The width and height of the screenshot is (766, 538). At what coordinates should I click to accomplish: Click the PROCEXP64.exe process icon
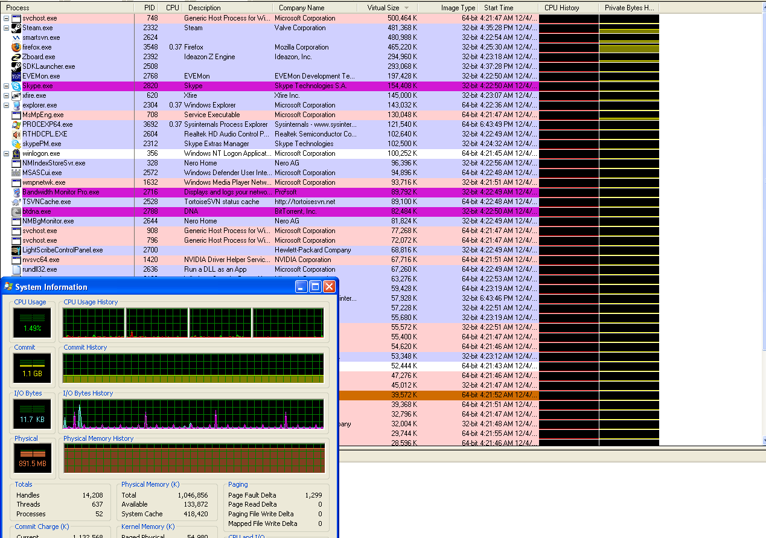coord(16,124)
